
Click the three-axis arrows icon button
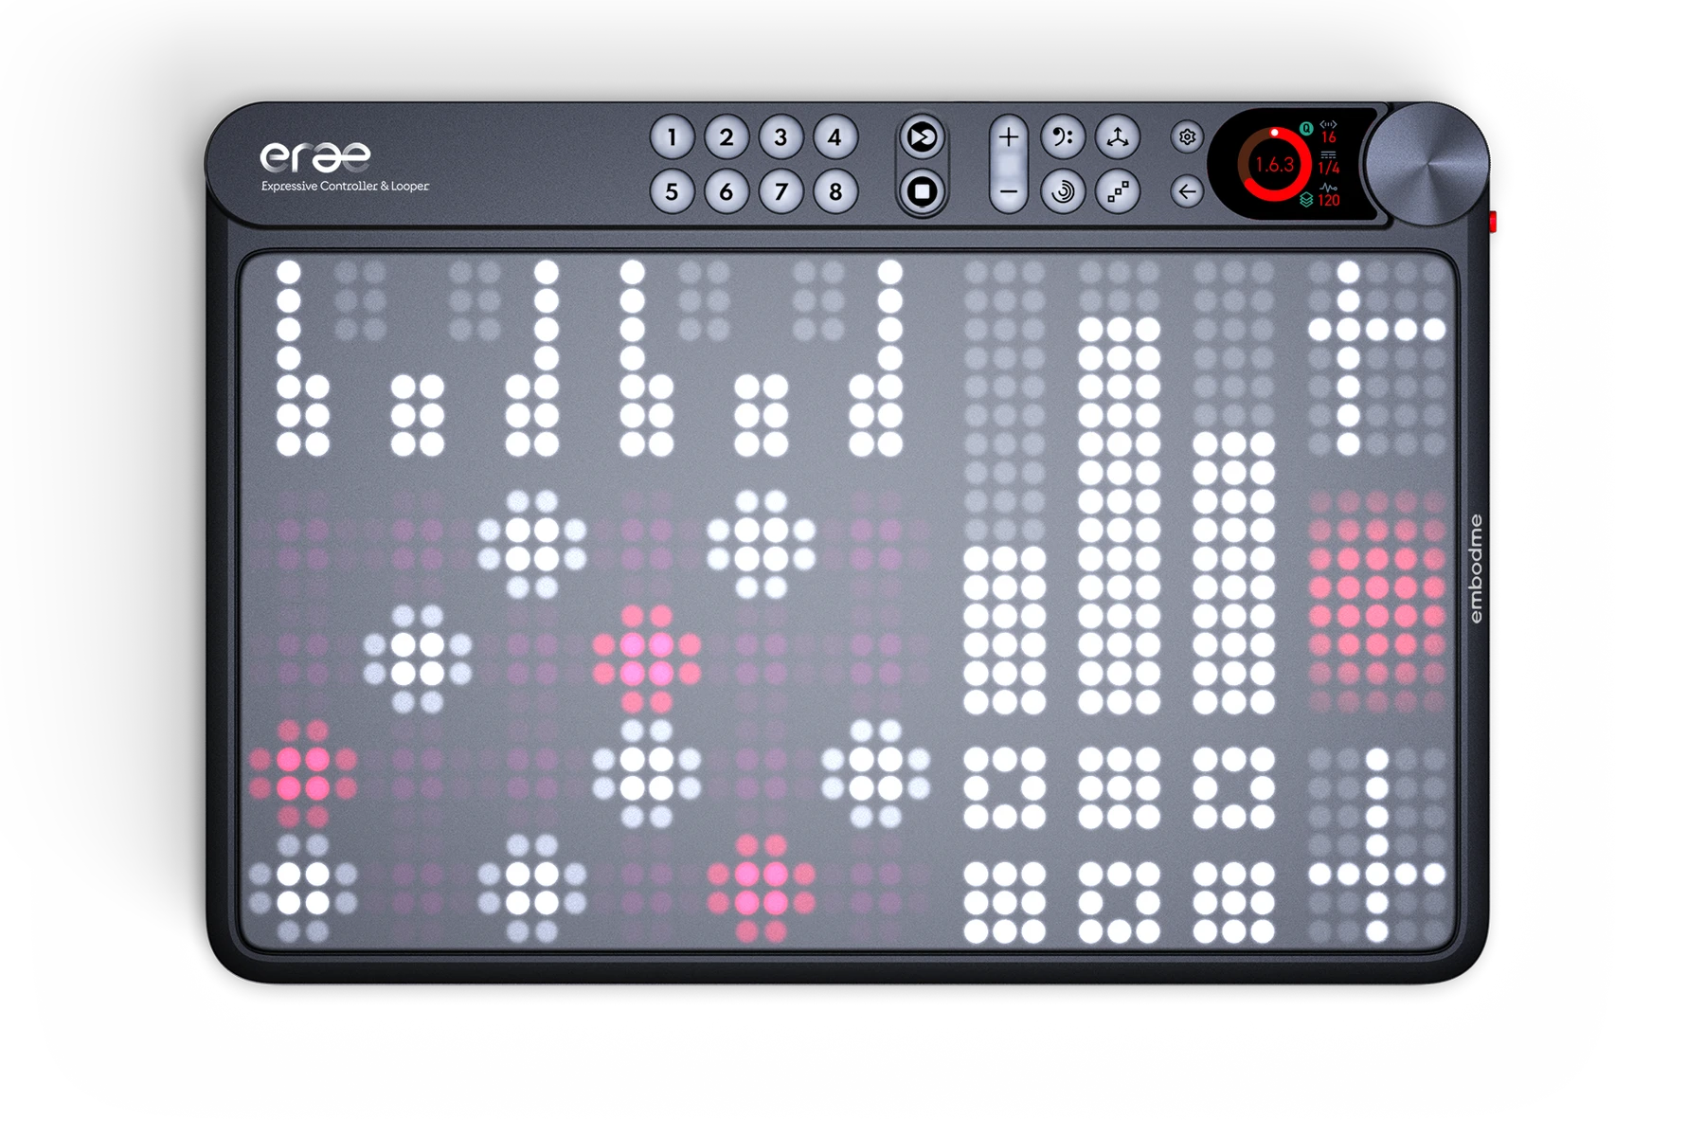tap(1118, 138)
